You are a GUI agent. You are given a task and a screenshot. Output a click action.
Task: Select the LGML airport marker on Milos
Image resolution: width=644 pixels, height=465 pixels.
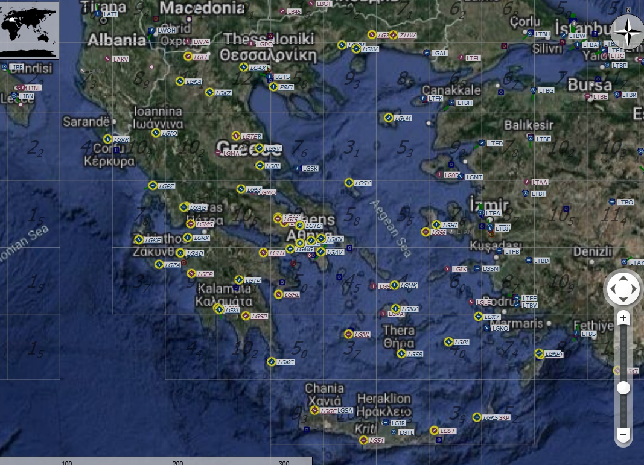click(348, 334)
